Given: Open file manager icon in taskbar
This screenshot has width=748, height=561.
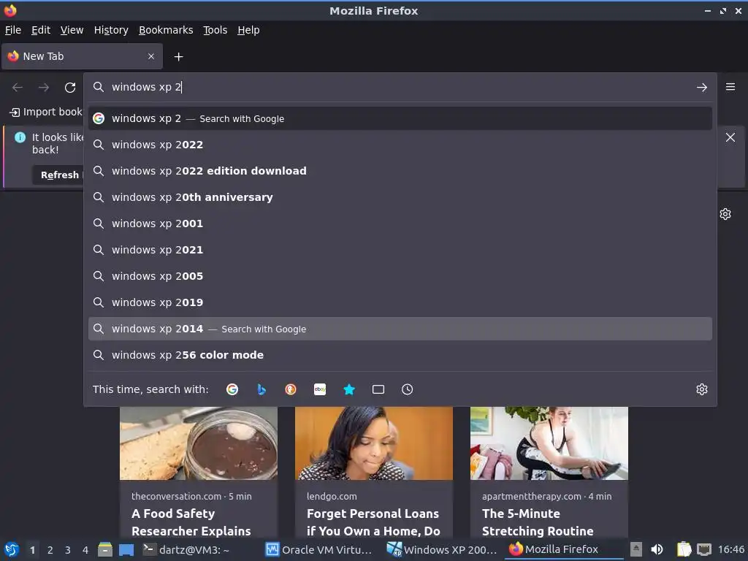Looking at the screenshot, I should click(x=105, y=549).
